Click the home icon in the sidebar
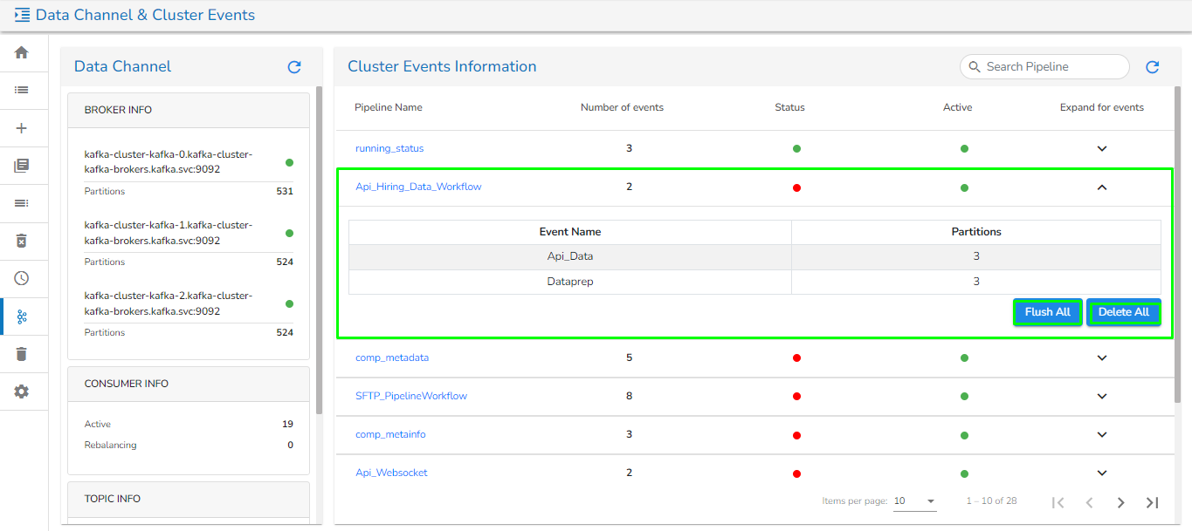Image resolution: width=1192 pixels, height=531 pixels. pyautogui.click(x=22, y=52)
